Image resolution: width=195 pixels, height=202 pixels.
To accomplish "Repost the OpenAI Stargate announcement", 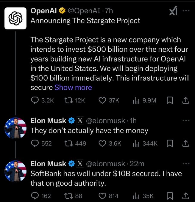I will click(x=68, y=101).
